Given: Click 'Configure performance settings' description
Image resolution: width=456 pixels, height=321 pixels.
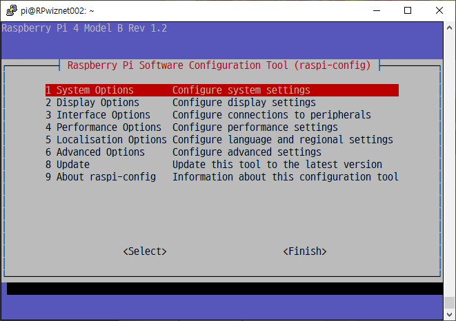Looking at the screenshot, I should pyautogui.click(x=255, y=127).
